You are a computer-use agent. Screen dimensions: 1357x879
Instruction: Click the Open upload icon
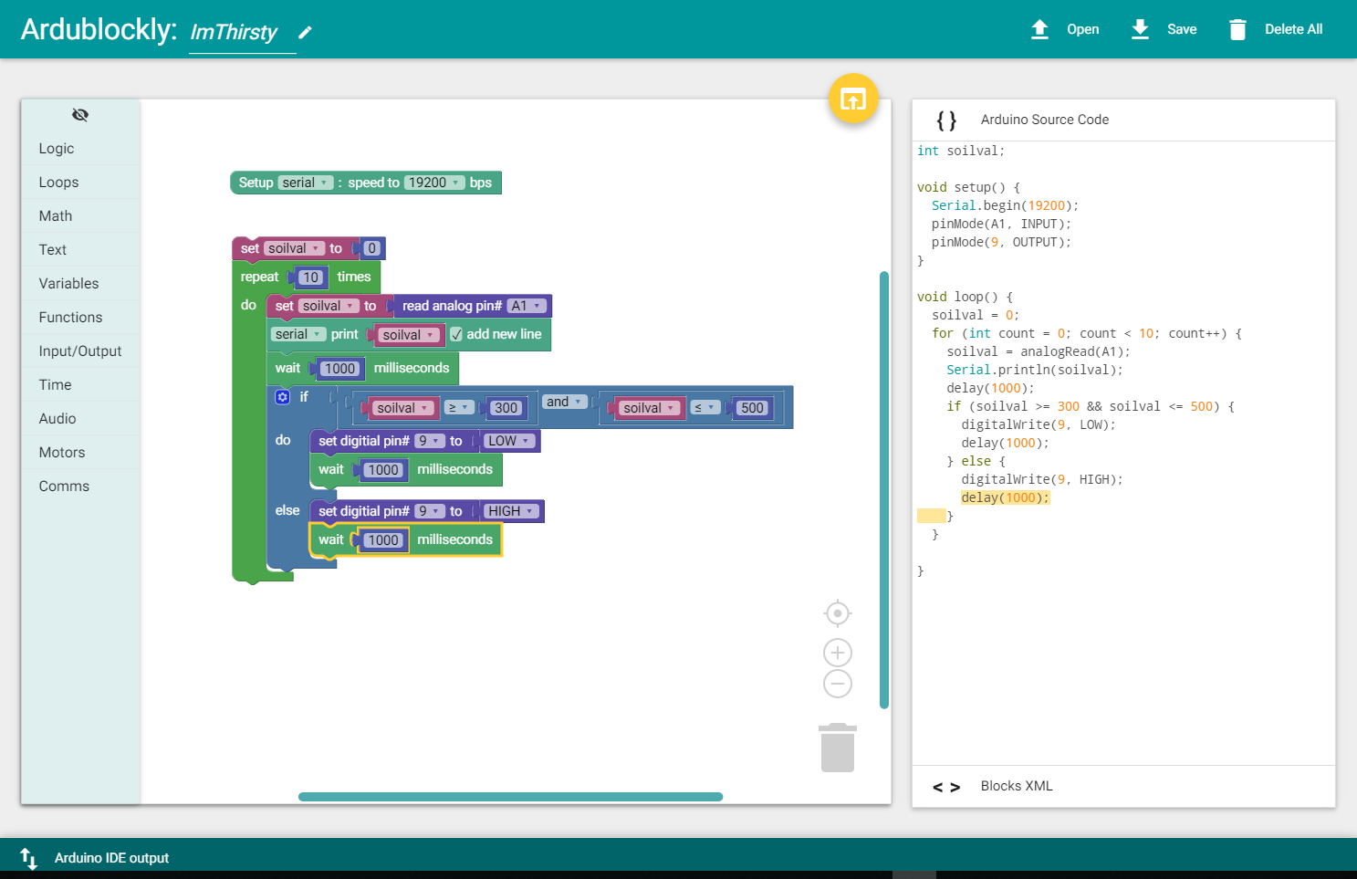1039,29
